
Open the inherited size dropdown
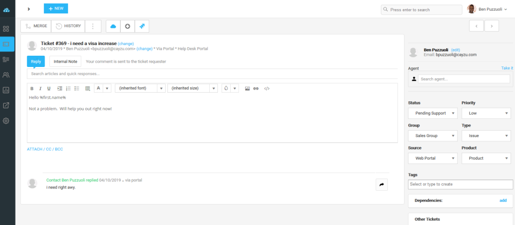[x=193, y=88]
